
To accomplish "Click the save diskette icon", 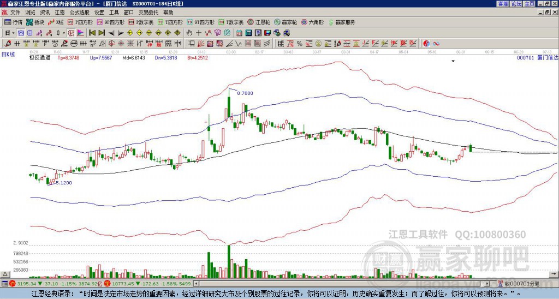I will click(267, 33).
